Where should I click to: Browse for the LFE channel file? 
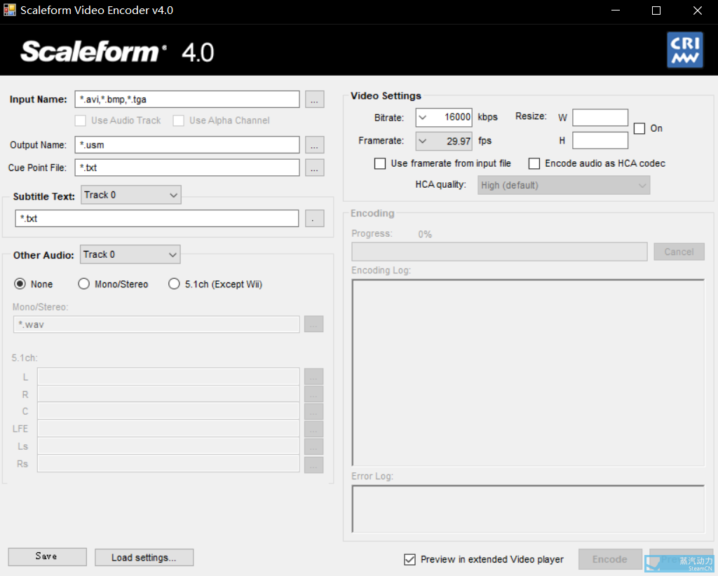tap(313, 429)
